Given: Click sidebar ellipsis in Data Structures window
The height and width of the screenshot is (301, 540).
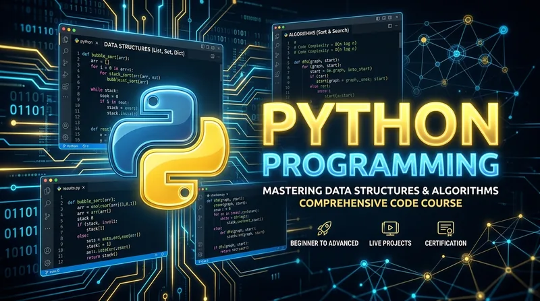Looking at the screenshot, I should click(x=65, y=97).
